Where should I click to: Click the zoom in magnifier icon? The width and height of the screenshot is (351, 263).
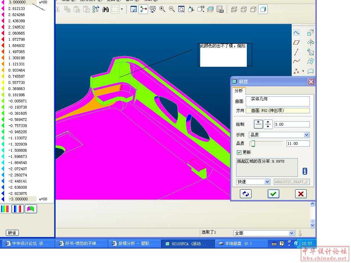162,9
